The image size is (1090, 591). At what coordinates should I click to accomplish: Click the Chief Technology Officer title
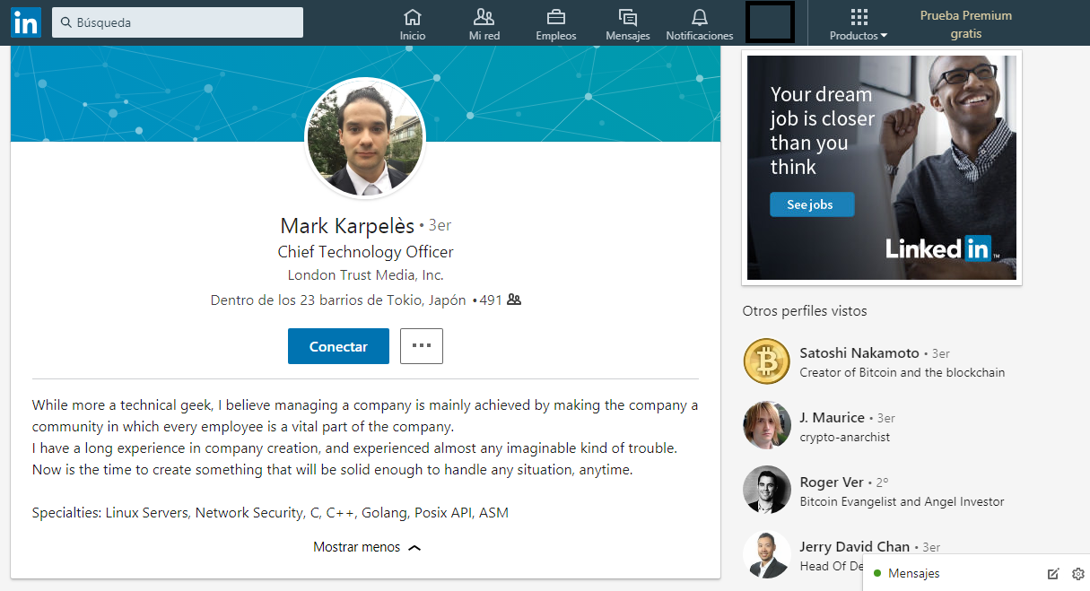(365, 252)
